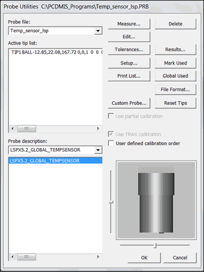Click the Probe file text field

tap(51, 31)
